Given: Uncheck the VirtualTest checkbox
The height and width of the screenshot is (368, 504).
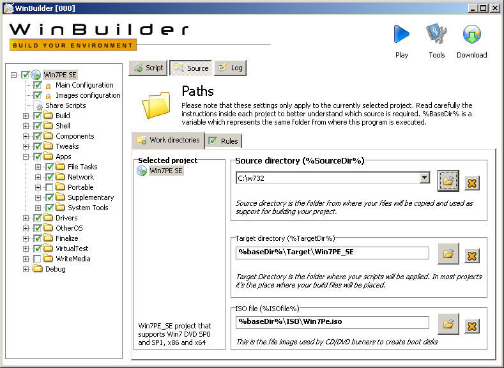Looking at the screenshot, I should [x=38, y=249].
